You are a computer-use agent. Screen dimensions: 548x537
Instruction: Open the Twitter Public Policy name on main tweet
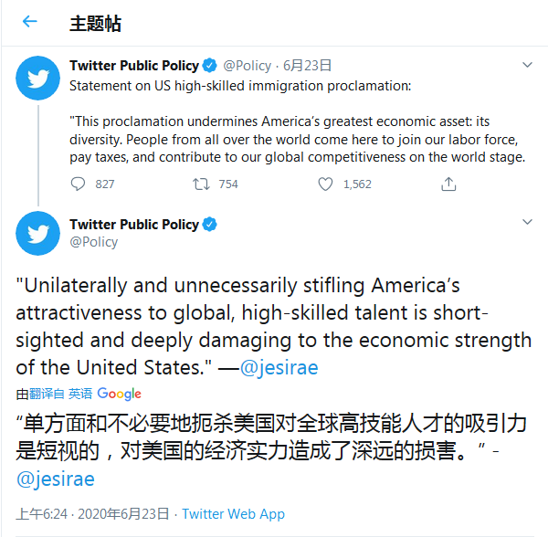click(x=133, y=225)
